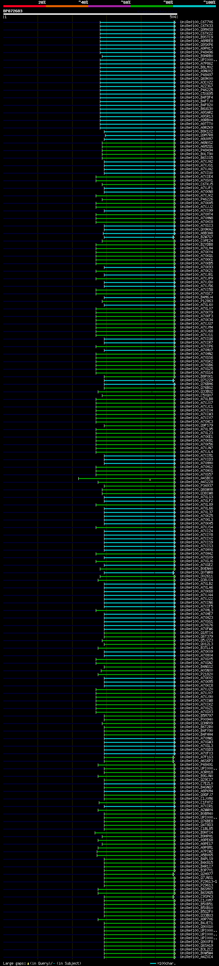
Task: Click the purple ~60% identity legend bar
Action: [109, 6]
